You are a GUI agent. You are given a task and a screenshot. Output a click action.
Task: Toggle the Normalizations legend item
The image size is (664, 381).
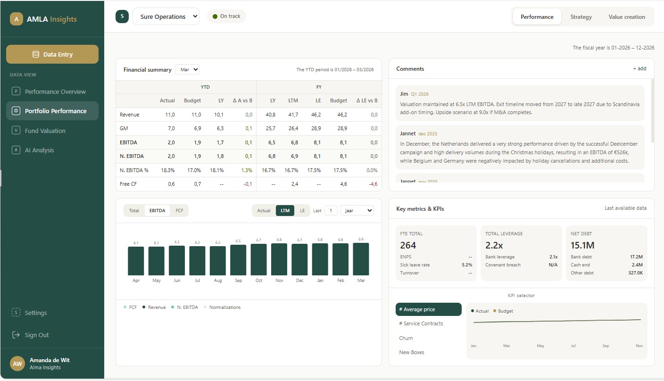pyautogui.click(x=222, y=307)
